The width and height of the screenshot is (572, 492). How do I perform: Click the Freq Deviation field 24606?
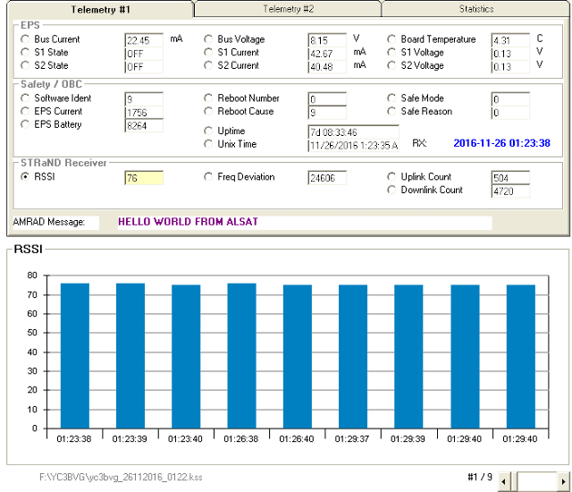point(327,178)
